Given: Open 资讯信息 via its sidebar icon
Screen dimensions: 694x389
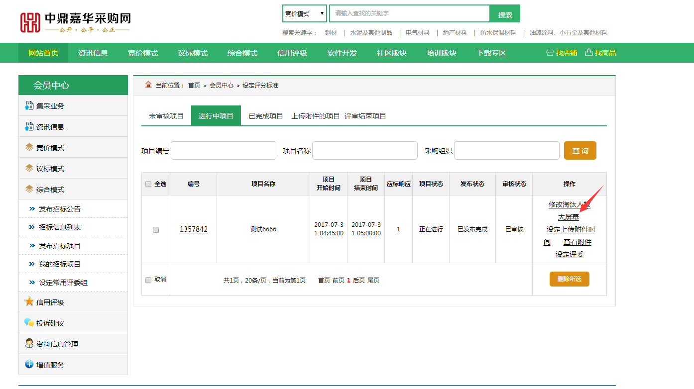Looking at the screenshot, I should tap(29, 126).
